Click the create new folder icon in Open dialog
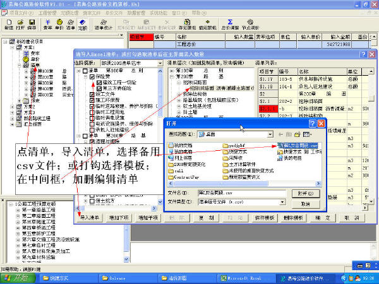This screenshot has width=379, height=284. (x=297, y=134)
